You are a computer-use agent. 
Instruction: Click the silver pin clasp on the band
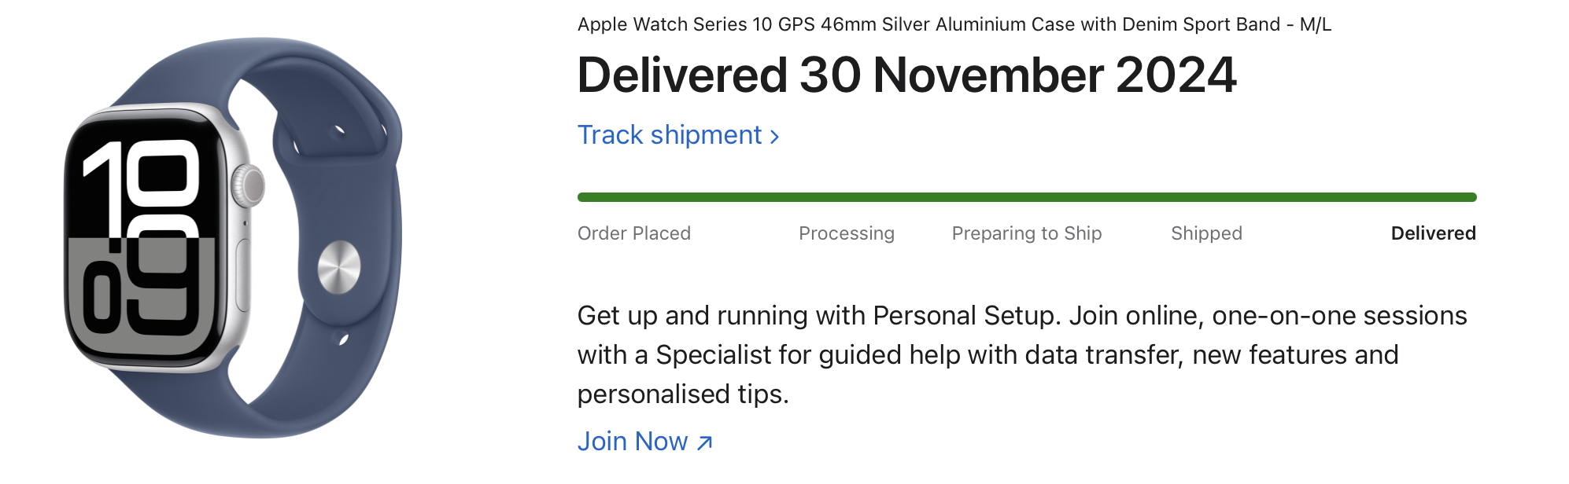click(338, 267)
